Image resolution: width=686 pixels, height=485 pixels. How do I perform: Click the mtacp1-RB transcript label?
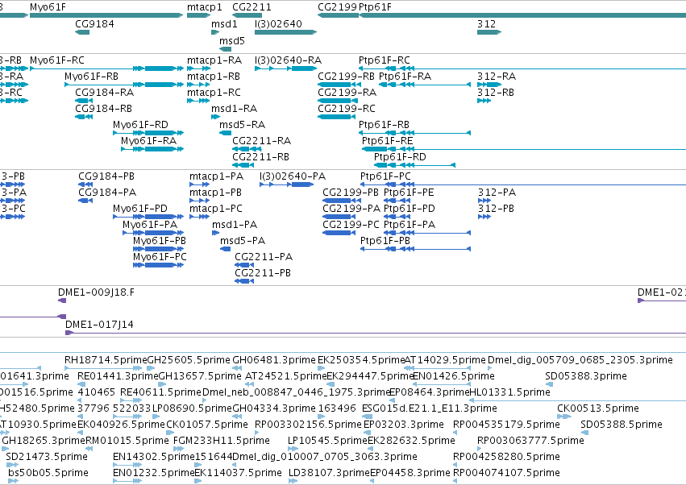pyautogui.click(x=214, y=76)
